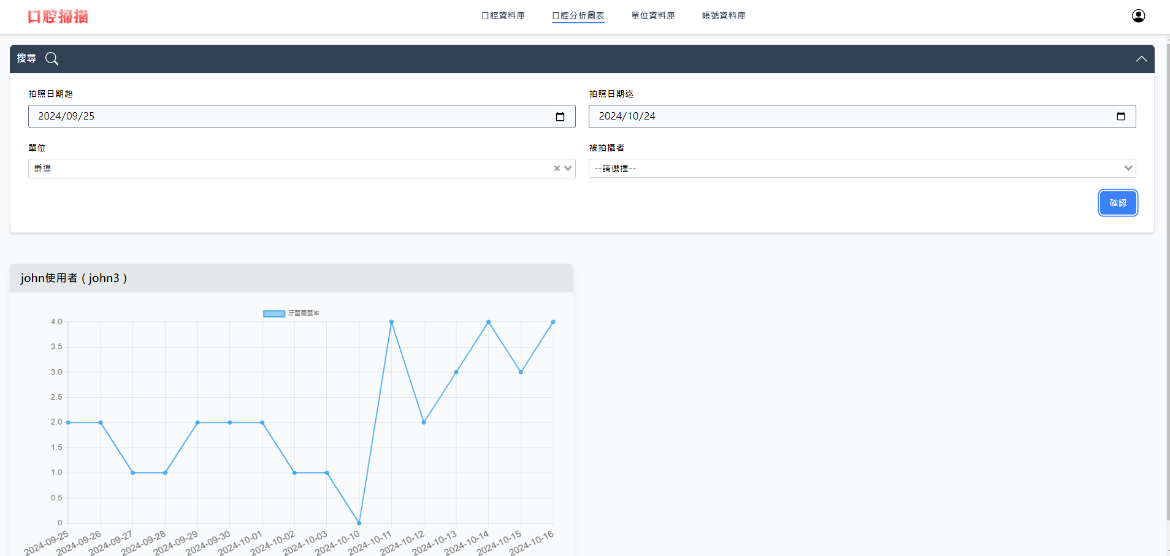Click the 2024/09/25 start date field
The image size is (1170, 556).
(x=288, y=116)
